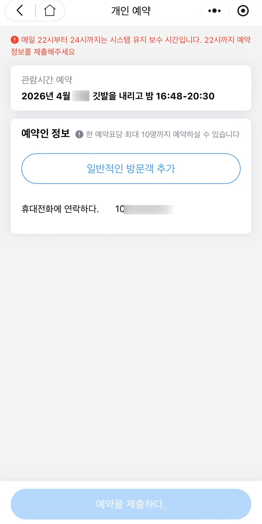
Task: Submit reservation with 예약을 제출하다 button
Action: click(x=131, y=504)
